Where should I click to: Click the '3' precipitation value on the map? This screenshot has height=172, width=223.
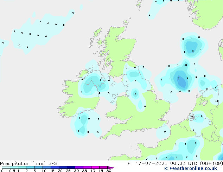193,51
